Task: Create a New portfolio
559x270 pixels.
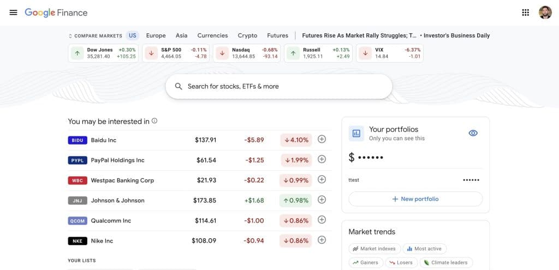Action: [x=415, y=199]
